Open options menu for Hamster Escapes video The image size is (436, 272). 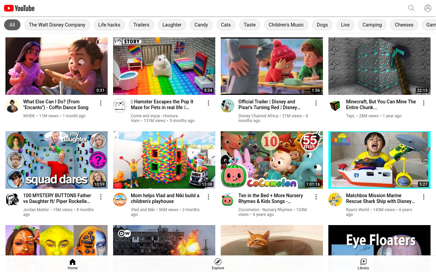[208, 103]
